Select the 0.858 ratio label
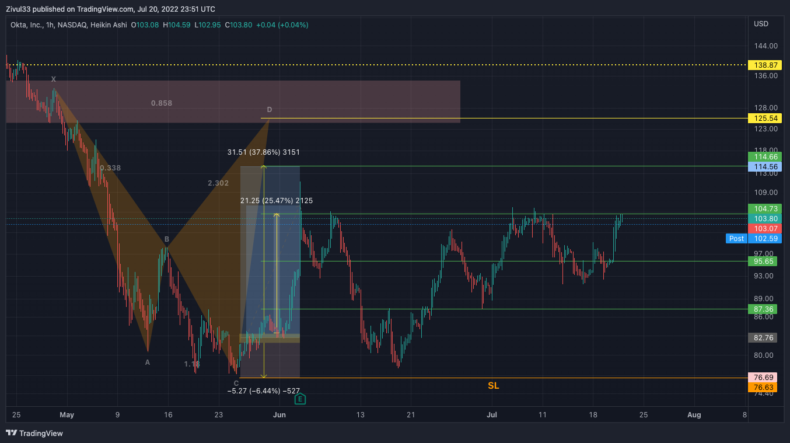The height and width of the screenshot is (443, 790). (162, 103)
